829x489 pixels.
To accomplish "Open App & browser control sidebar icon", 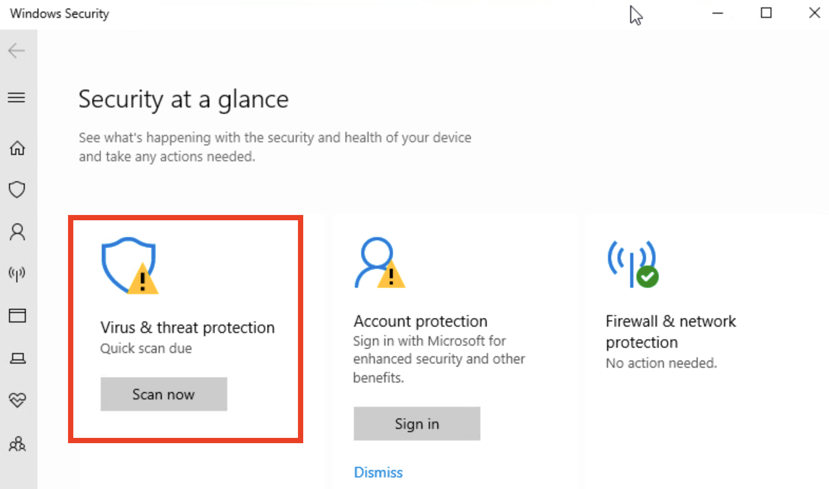I will pos(17,315).
